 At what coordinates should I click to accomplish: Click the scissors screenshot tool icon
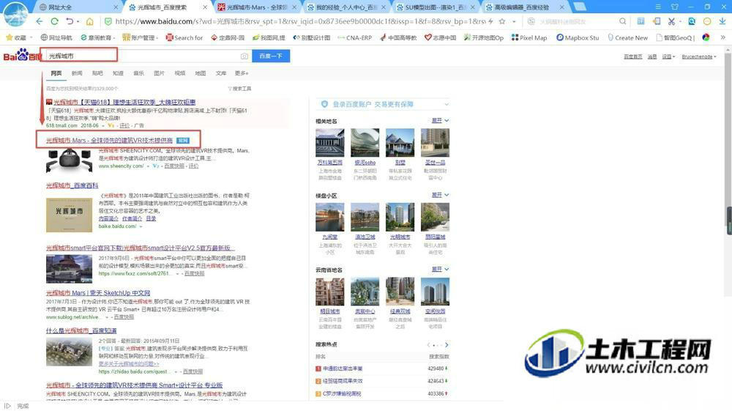[671, 21]
